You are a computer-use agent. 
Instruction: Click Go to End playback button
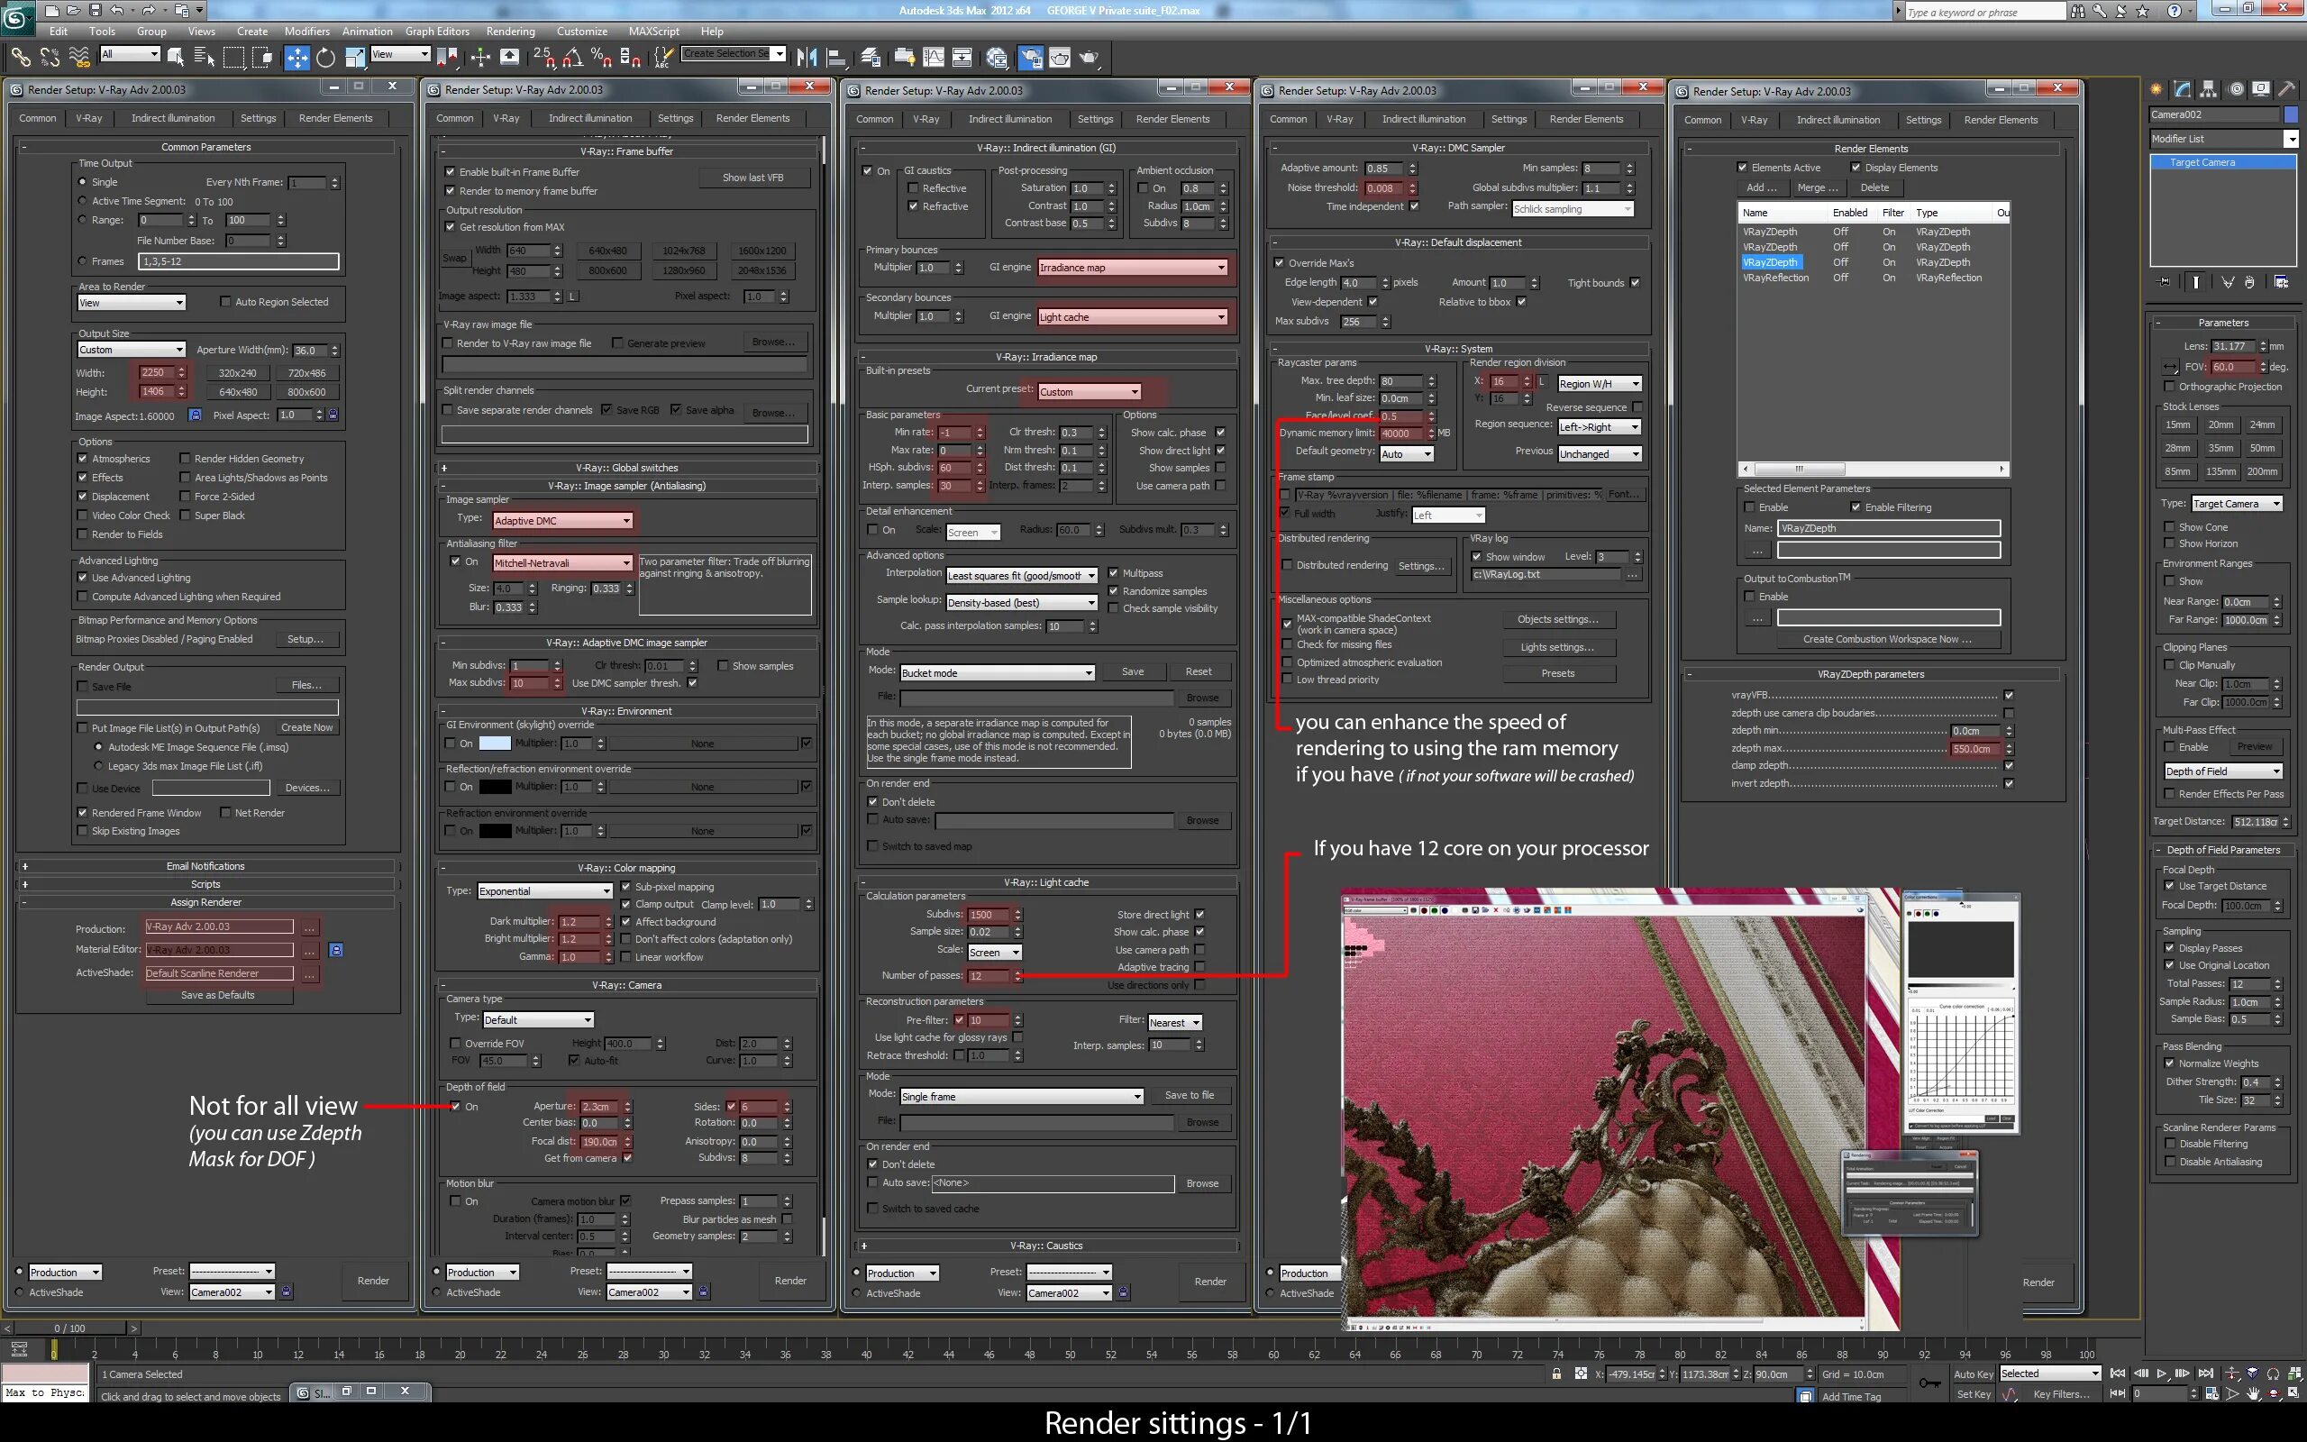(x=2205, y=1374)
